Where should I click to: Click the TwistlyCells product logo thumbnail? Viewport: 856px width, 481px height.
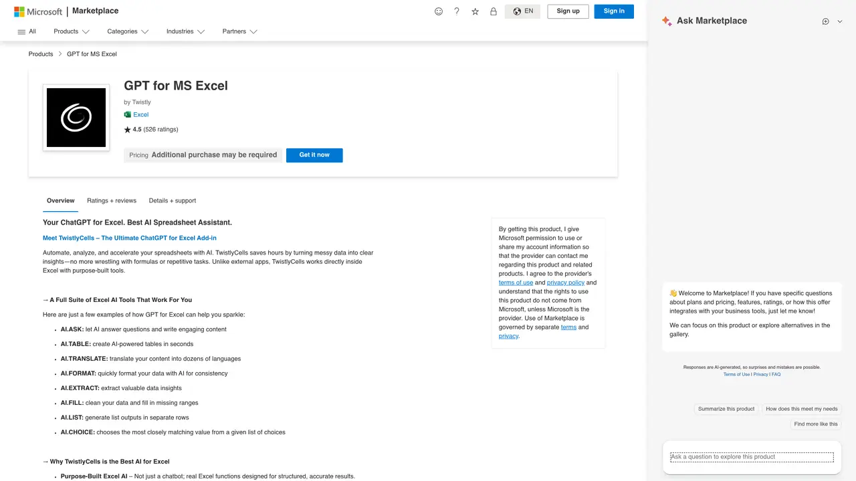click(76, 118)
